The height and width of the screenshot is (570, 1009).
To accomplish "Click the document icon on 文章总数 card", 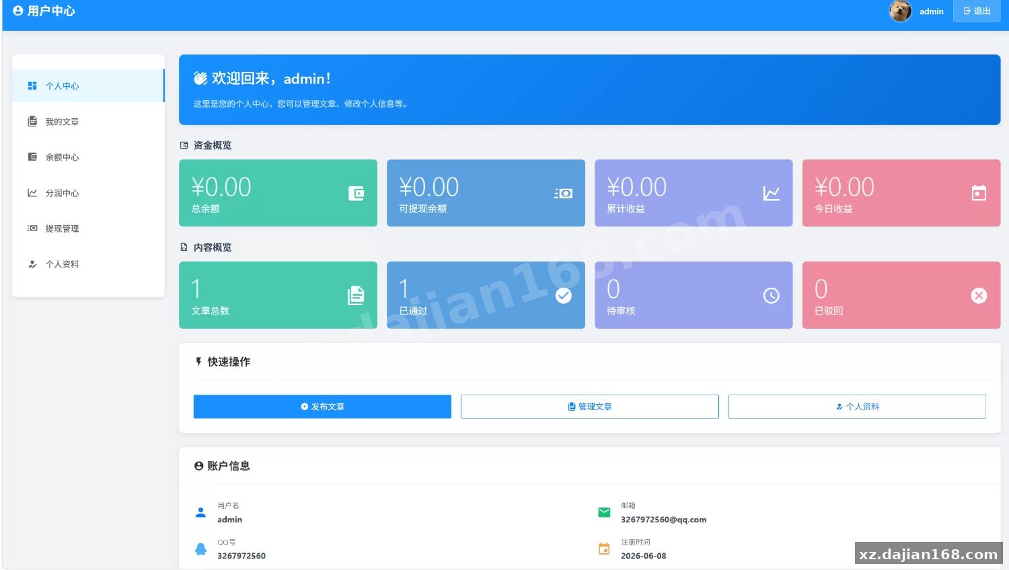I will tap(356, 296).
